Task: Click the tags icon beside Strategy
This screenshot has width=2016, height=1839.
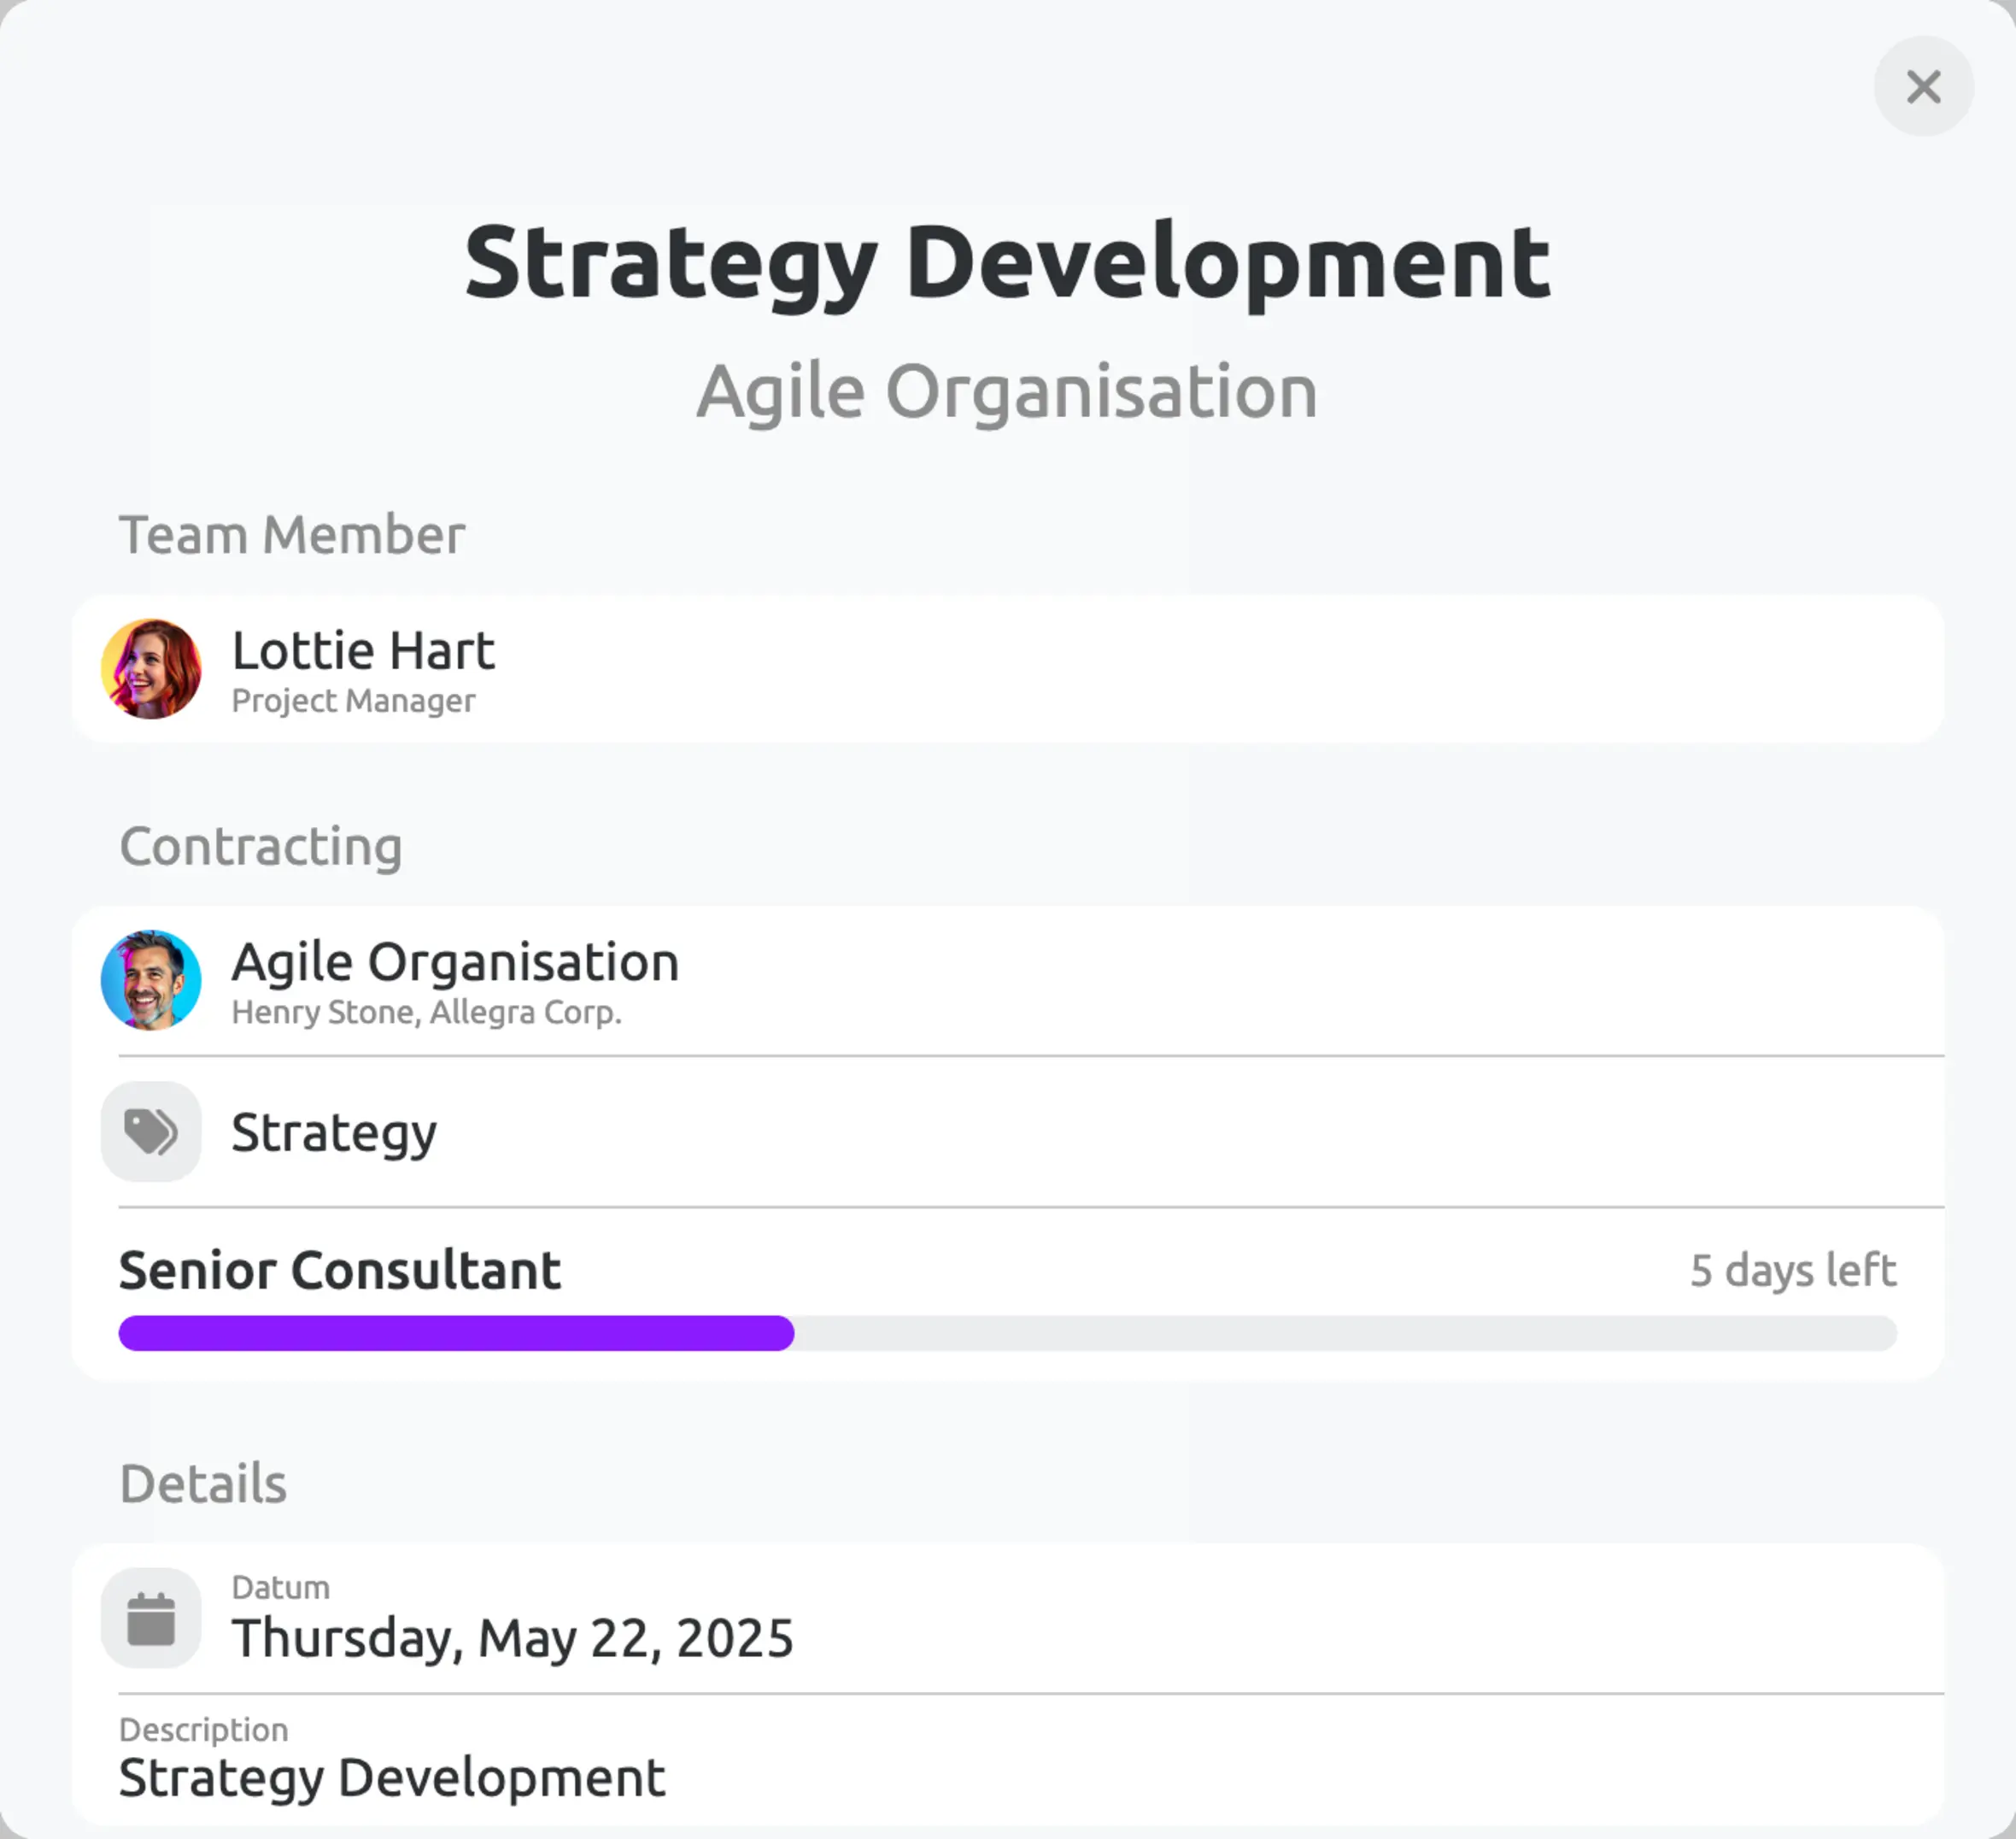Action: (x=151, y=1131)
